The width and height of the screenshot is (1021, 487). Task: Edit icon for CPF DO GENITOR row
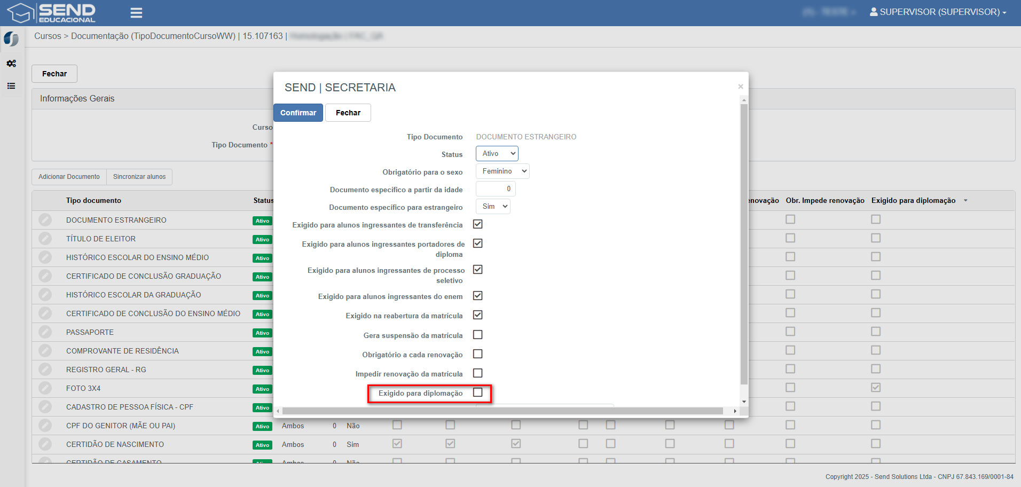point(45,426)
